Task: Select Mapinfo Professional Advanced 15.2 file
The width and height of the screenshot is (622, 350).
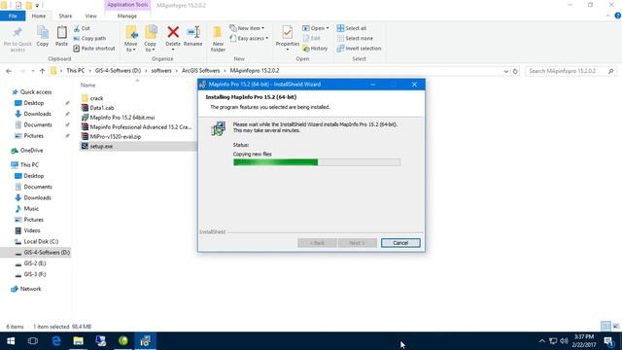Action: (140, 127)
